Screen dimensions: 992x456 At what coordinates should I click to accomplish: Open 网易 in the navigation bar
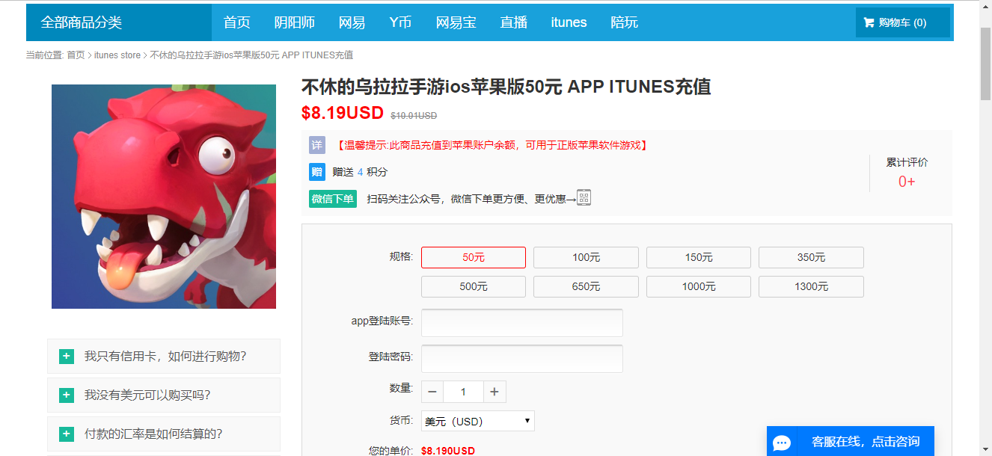(352, 22)
